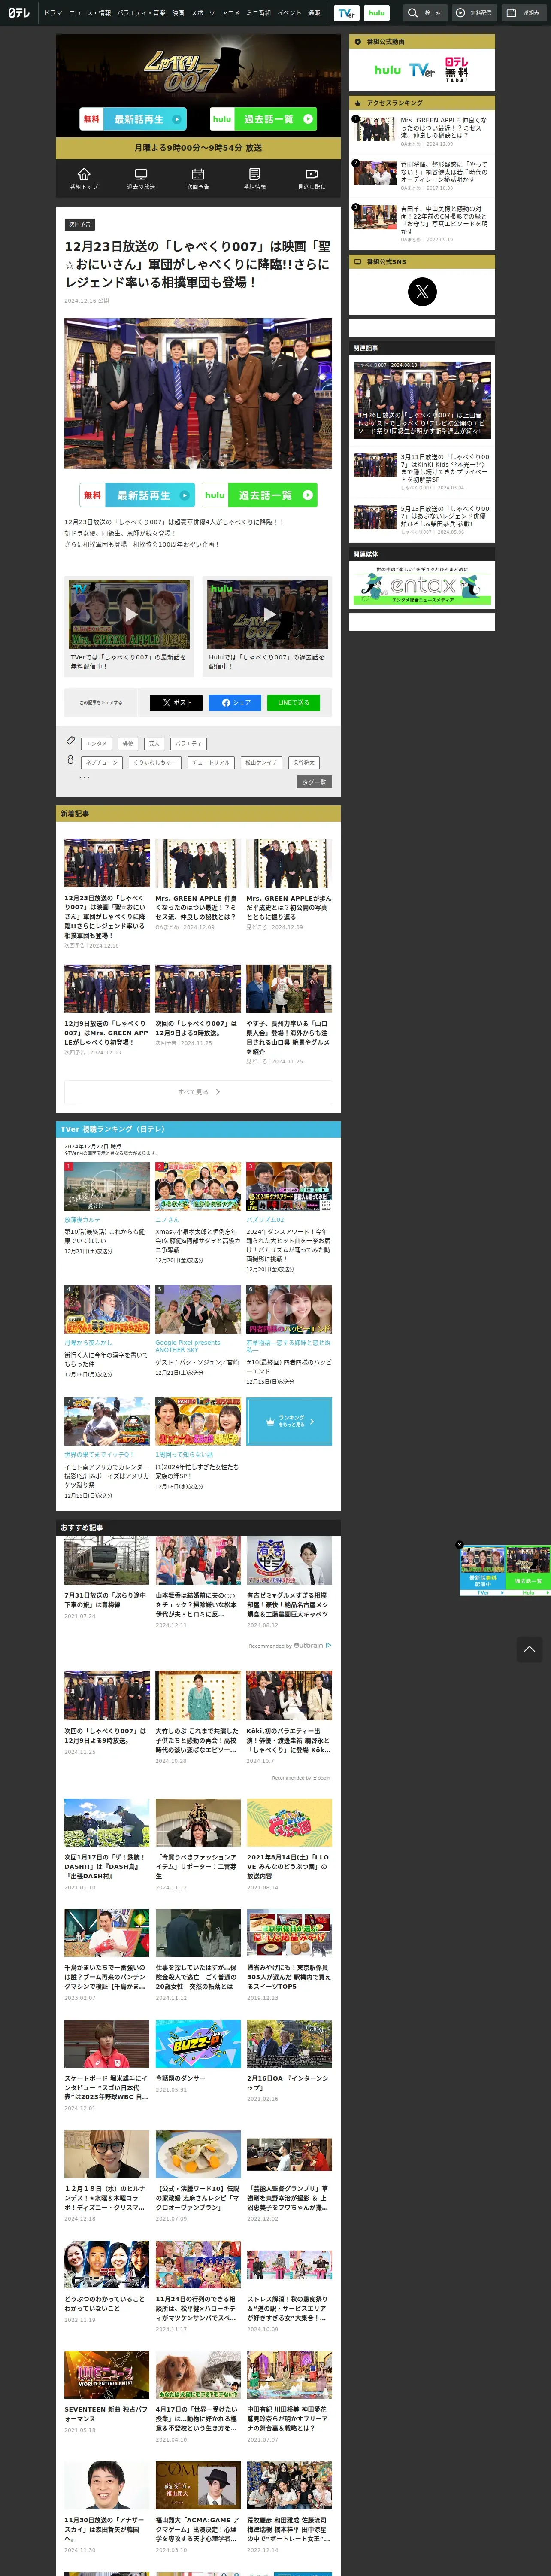Open the タグ一覧 button
Screen dimensions: 551x2576
pos(314,782)
